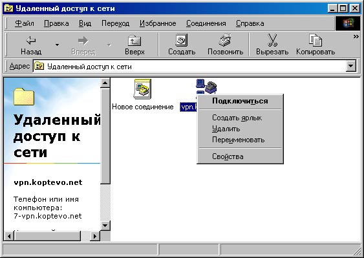Viewport: 364px width, 258px height.
Task: Click the highlighted vpn connection label
Action: point(189,107)
